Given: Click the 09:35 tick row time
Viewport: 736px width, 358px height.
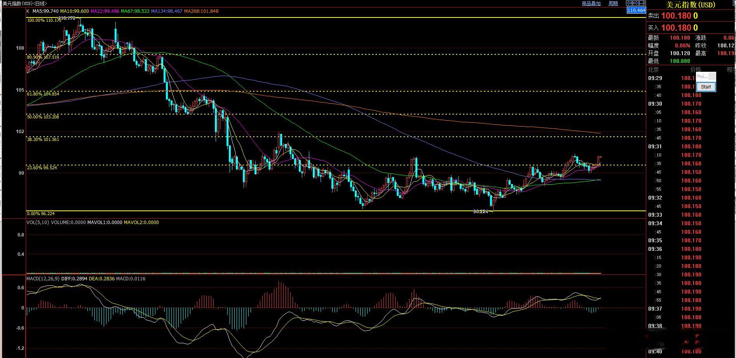Looking at the screenshot, I should (x=655, y=241).
